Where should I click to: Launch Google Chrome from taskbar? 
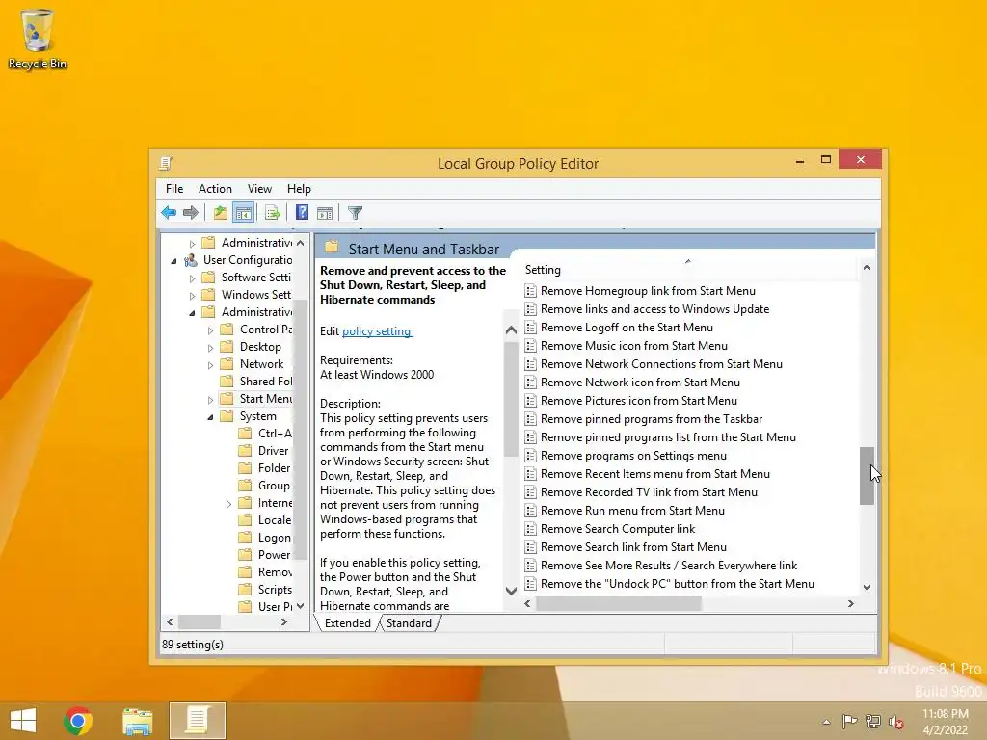[x=78, y=721]
